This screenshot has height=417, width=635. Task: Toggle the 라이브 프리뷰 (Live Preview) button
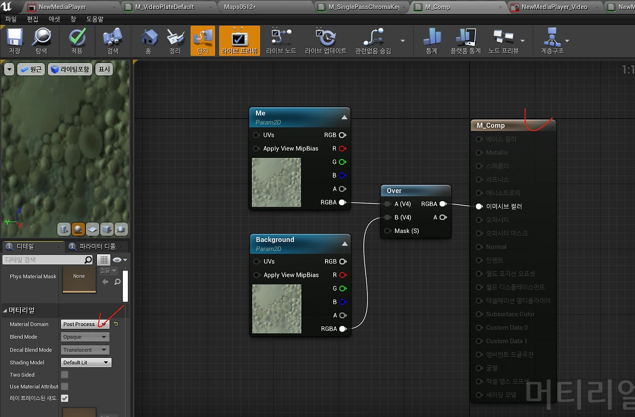click(240, 41)
